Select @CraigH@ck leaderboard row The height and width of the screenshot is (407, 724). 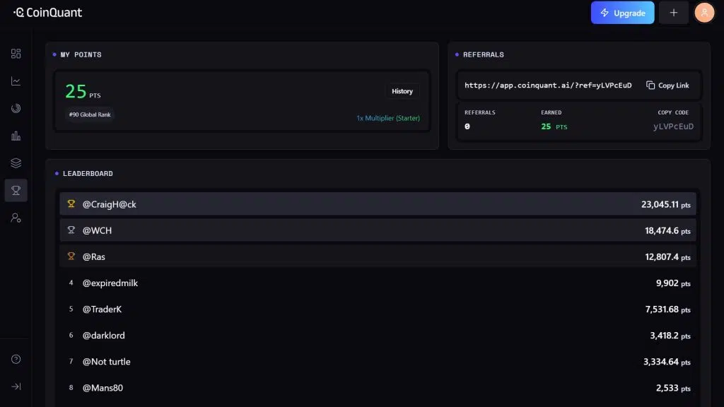pyautogui.click(x=378, y=204)
